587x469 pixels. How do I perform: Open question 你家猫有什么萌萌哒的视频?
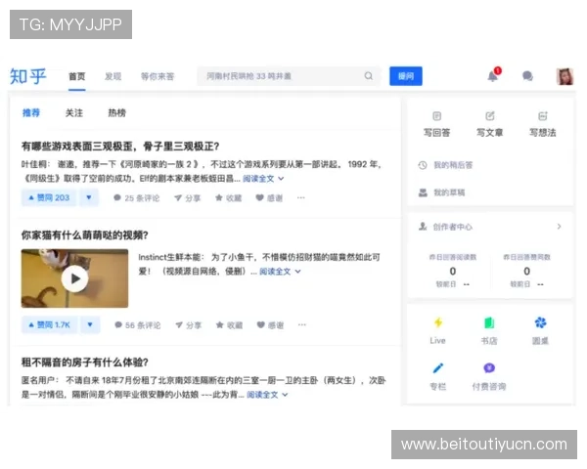coord(84,235)
